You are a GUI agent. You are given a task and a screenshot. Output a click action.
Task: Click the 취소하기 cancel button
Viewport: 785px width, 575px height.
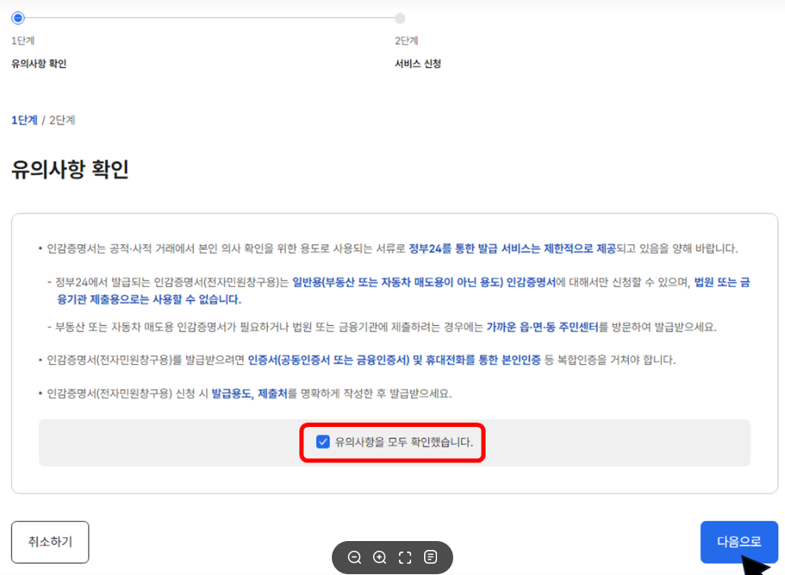(49, 542)
